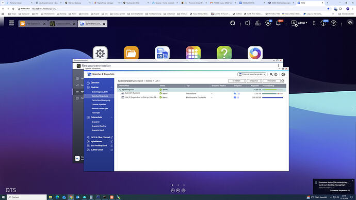356x200 pixels.
Task: Open HybridMount link in sidebar
Action: point(96,142)
